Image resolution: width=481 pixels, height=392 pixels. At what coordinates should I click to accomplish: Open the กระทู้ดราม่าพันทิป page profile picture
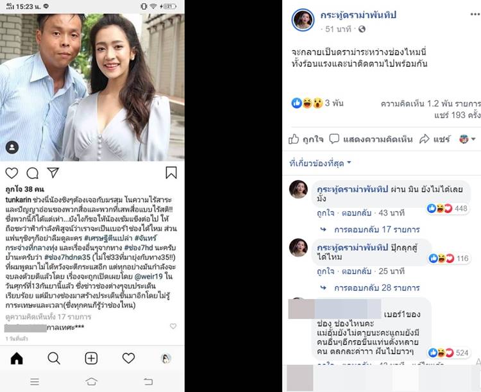303,20
